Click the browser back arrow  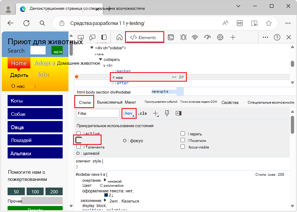10,23
